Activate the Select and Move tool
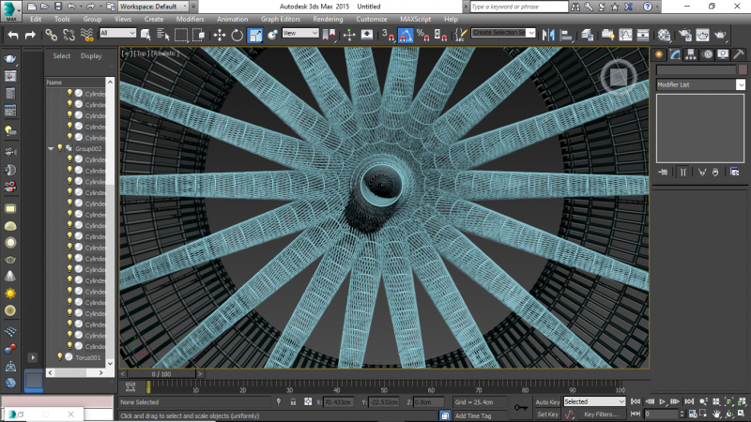 (220, 35)
